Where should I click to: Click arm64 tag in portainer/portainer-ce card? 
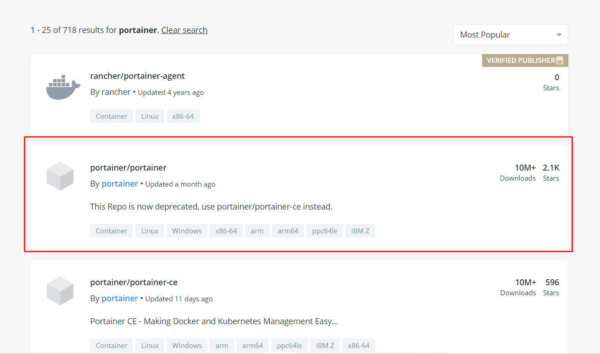click(252, 345)
